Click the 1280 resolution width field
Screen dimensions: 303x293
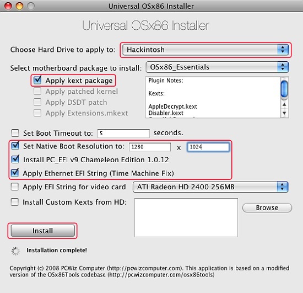pyautogui.click(x=150, y=147)
